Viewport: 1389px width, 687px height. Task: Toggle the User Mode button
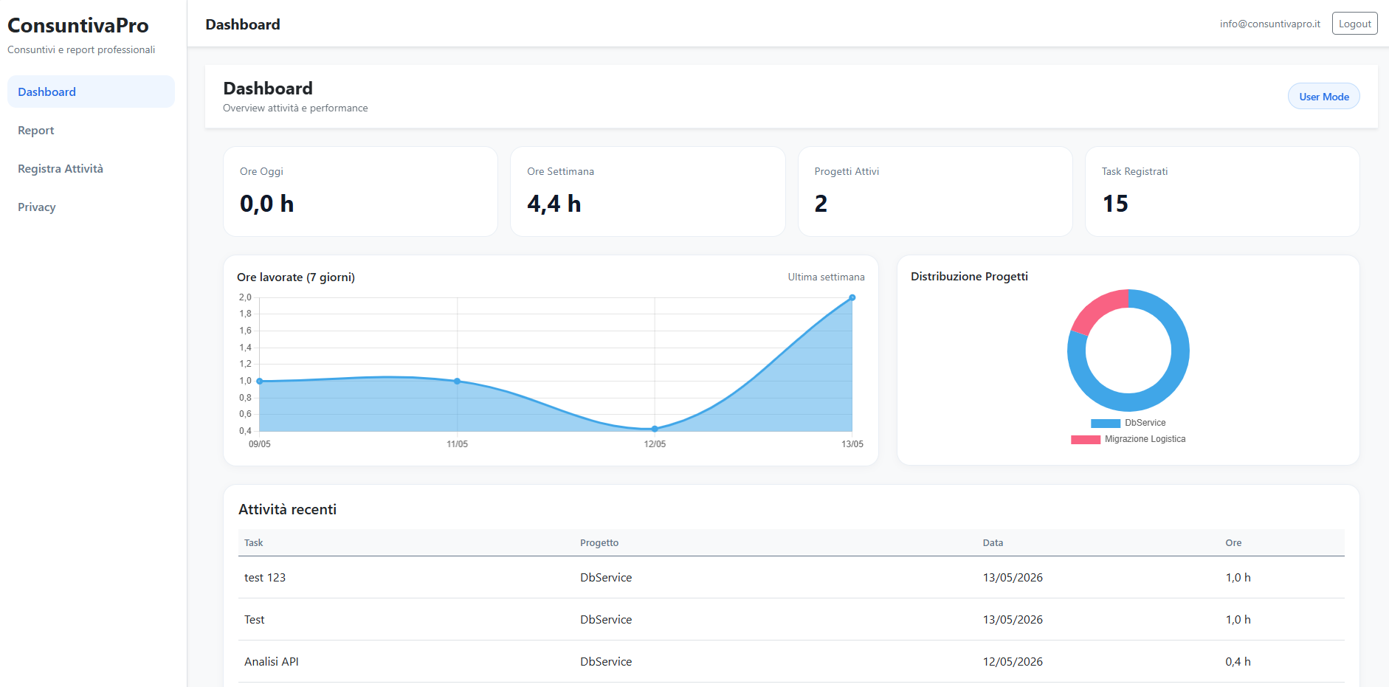click(x=1323, y=97)
